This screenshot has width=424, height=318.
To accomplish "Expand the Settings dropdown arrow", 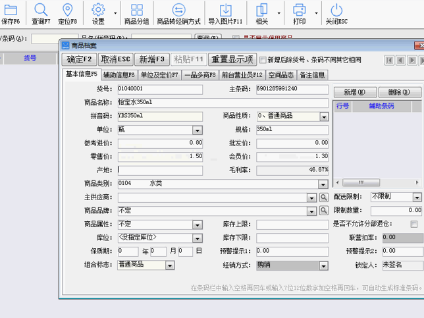I will pos(115,13).
